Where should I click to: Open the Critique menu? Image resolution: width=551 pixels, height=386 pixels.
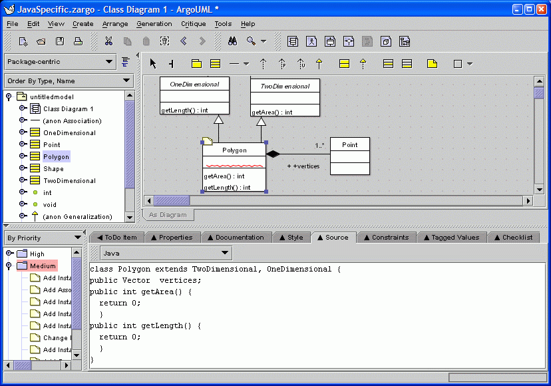(193, 23)
